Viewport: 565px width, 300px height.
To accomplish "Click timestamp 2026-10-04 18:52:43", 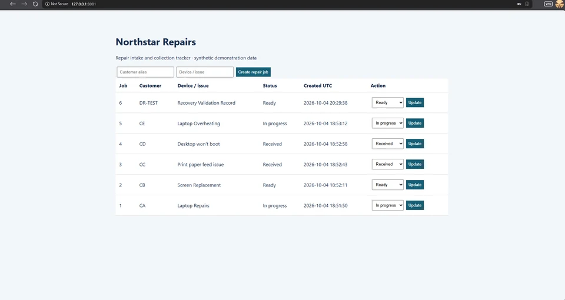I will [x=325, y=165].
